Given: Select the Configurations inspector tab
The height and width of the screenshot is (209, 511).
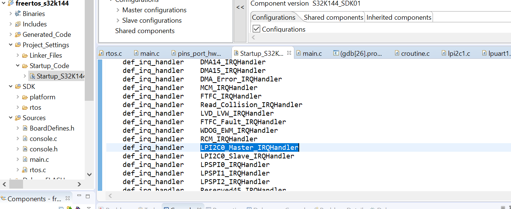Looking at the screenshot, I should (274, 17).
